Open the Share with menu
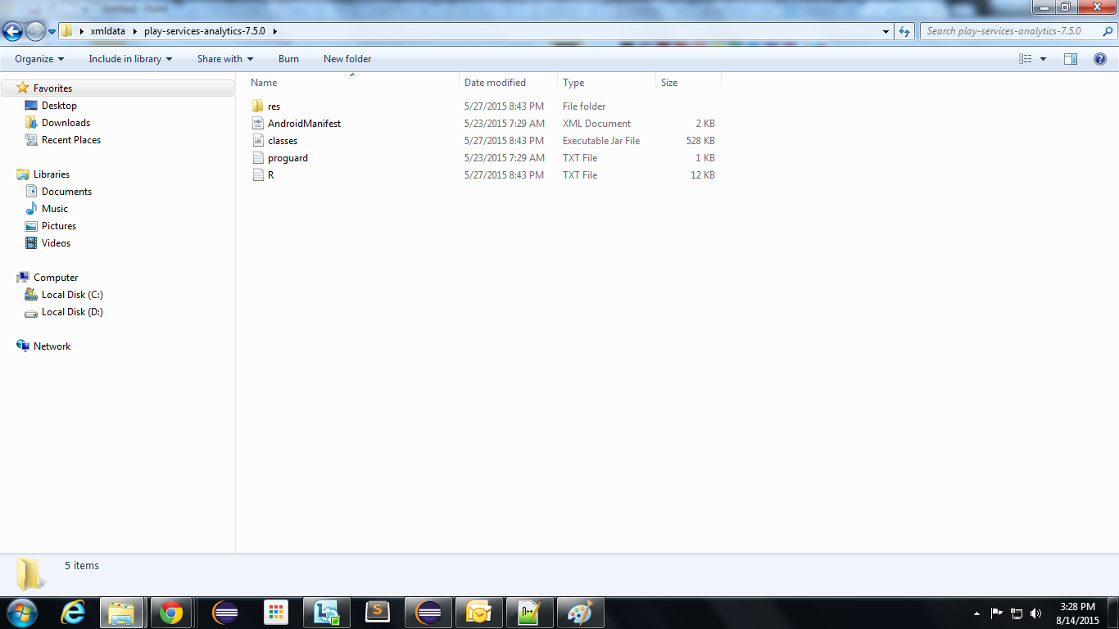 pyautogui.click(x=225, y=59)
